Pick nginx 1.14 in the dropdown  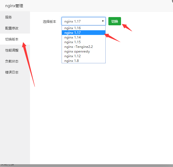(x=84, y=37)
